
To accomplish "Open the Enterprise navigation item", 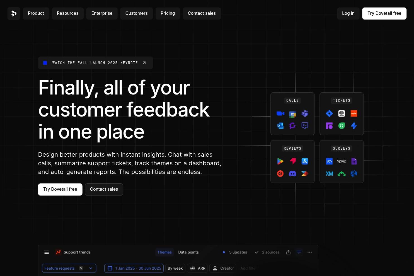I will (102, 13).
